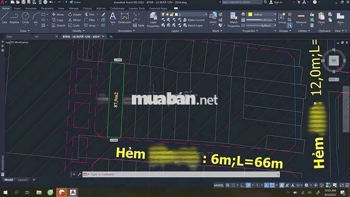Select the Dimension tool
The image size is (350, 197).
(x=124, y=18)
